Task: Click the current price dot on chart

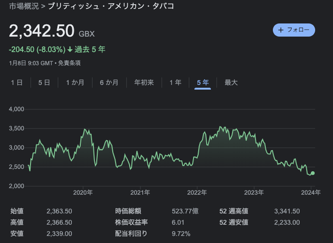Action: pos(313,173)
